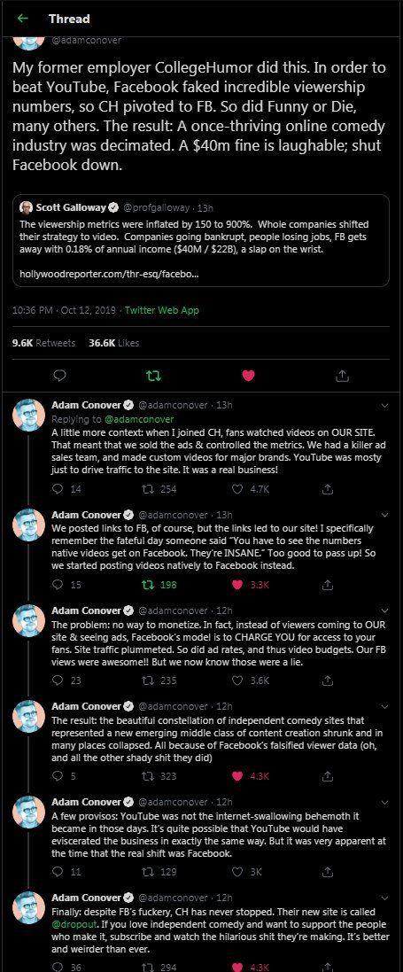Open Scott Galloway's quoted tweet card
Viewport: 403px width, 972px height.
[x=201, y=240]
